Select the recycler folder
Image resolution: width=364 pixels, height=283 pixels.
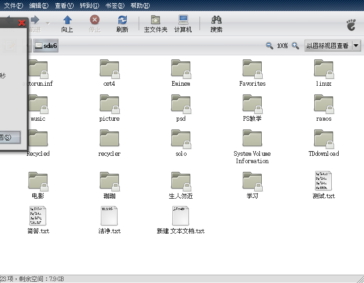click(109, 143)
